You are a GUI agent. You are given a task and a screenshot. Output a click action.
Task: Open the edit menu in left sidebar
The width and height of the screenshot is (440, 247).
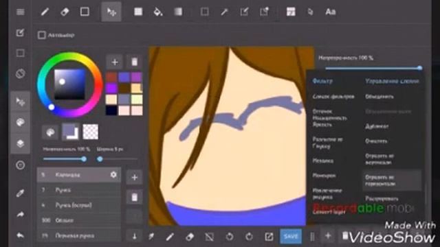[x=20, y=33]
